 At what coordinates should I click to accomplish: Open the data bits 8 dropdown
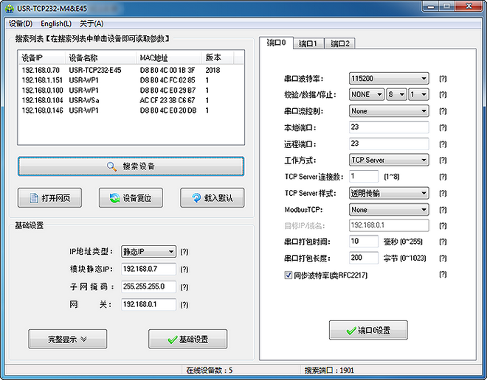(396, 94)
